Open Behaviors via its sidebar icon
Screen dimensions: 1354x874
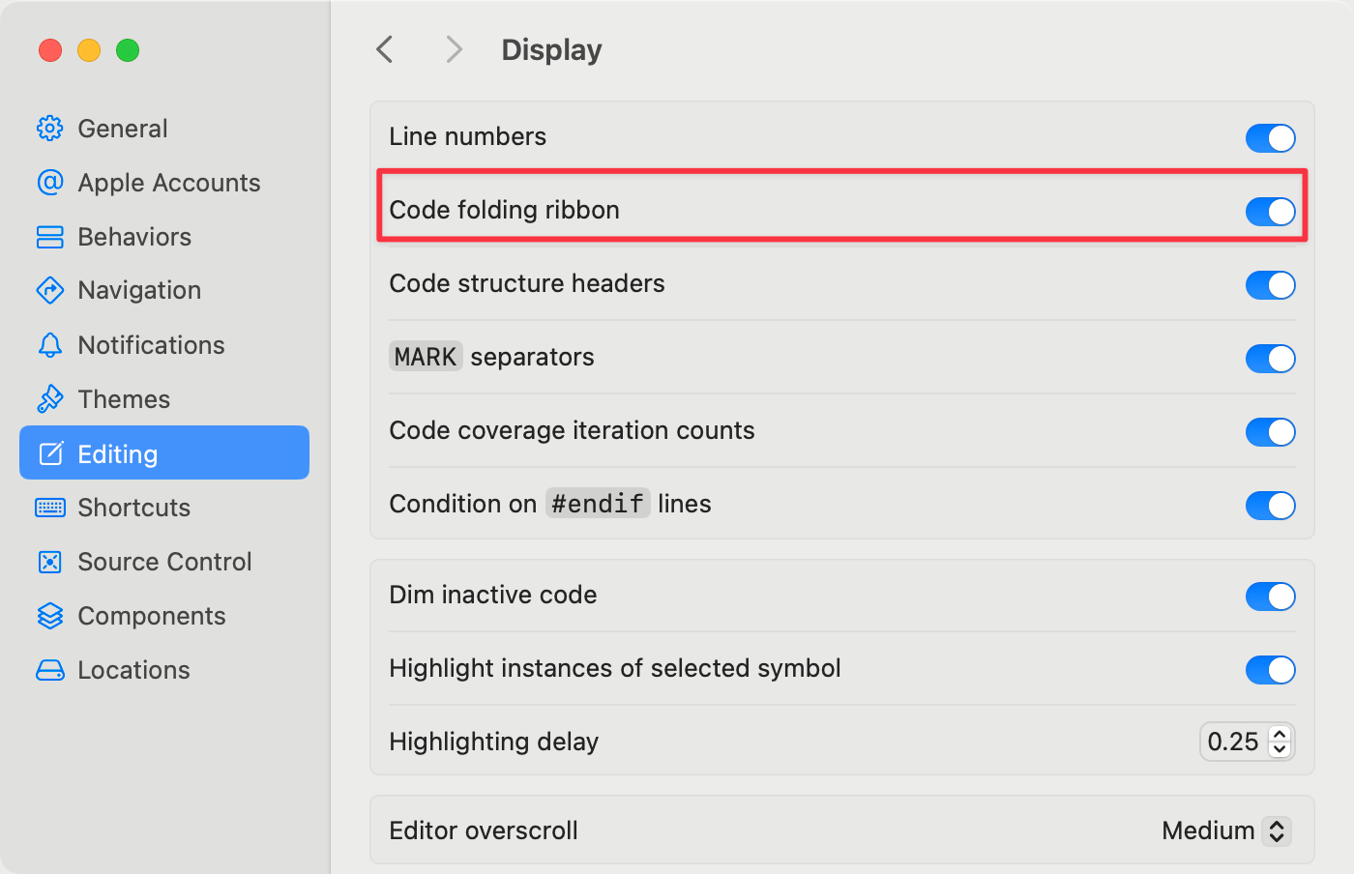pyautogui.click(x=49, y=237)
